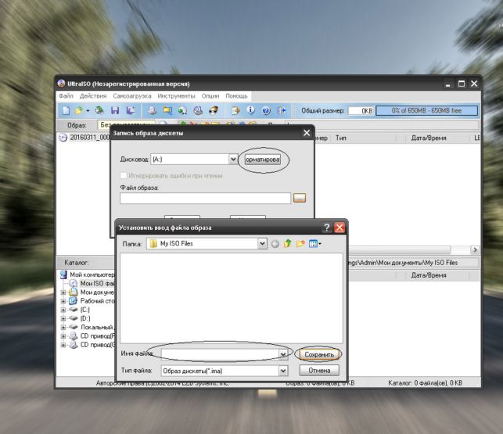Click the browse button beside Файл образа field
503x434 pixels.
pyautogui.click(x=300, y=199)
